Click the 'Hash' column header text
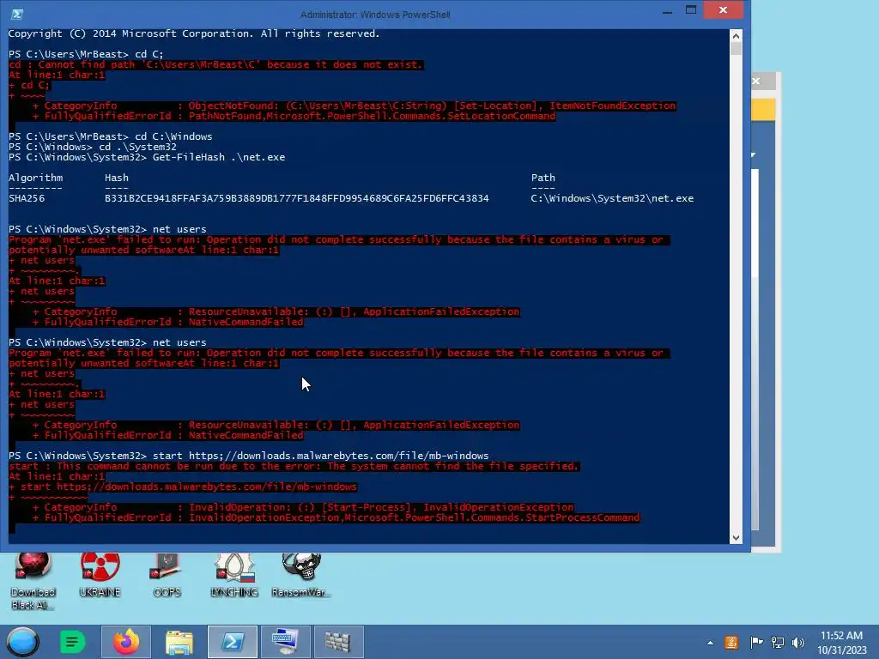The height and width of the screenshot is (659, 879). pyautogui.click(x=117, y=178)
